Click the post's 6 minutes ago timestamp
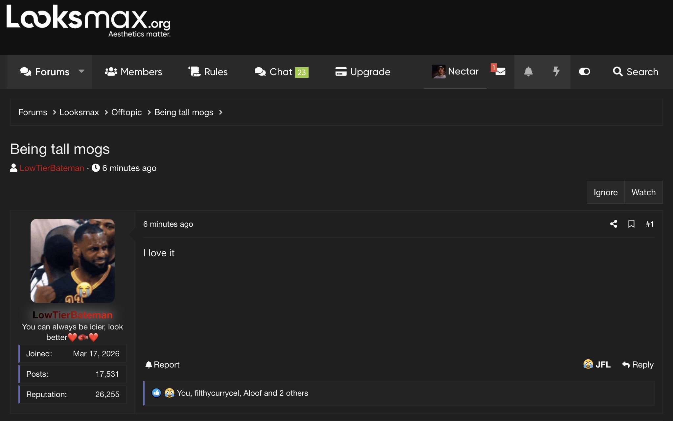The height and width of the screenshot is (421, 673). [x=168, y=224]
